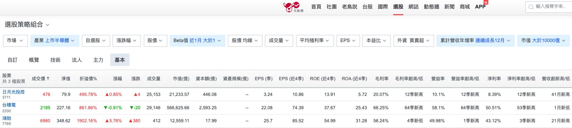Open the 日月光投控 stock link
Viewport: 572px width, 128px height.
[14, 92]
